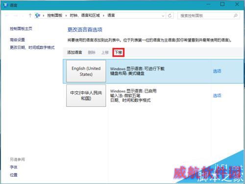Viewport: 245px width, 184px height.
Task: Select the 中文(中华人民共和国) language tile
Action: pyautogui.click(x=86, y=95)
